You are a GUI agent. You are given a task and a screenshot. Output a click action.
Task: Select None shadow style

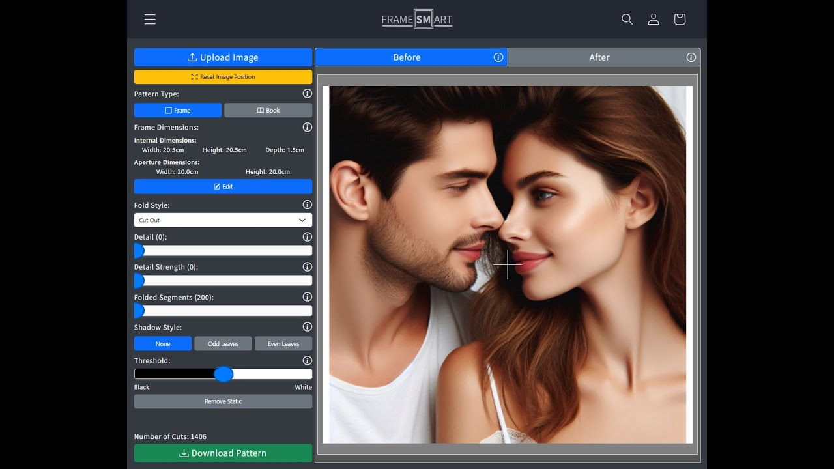pos(163,344)
